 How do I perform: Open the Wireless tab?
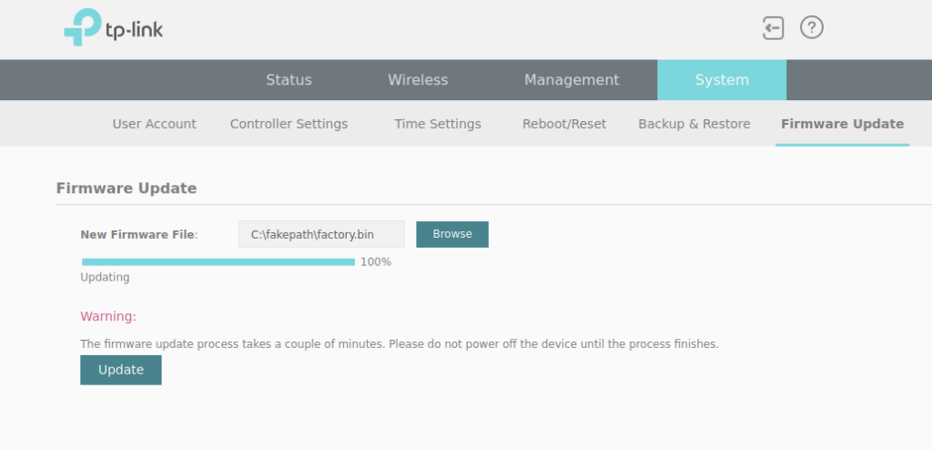coord(418,80)
